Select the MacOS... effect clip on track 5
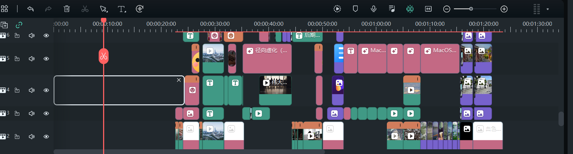The width and height of the screenshot is (573, 154). pos(440,59)
